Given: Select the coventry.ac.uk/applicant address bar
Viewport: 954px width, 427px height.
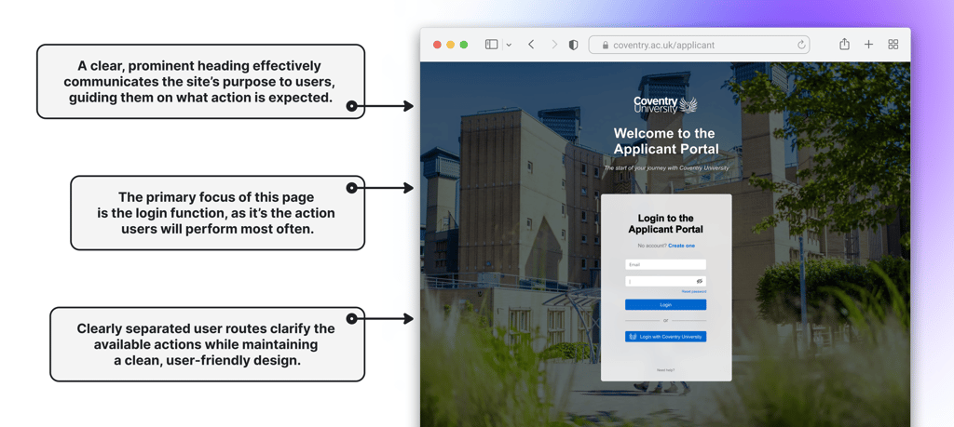Looking at the screenshot, I should (699, 45).
